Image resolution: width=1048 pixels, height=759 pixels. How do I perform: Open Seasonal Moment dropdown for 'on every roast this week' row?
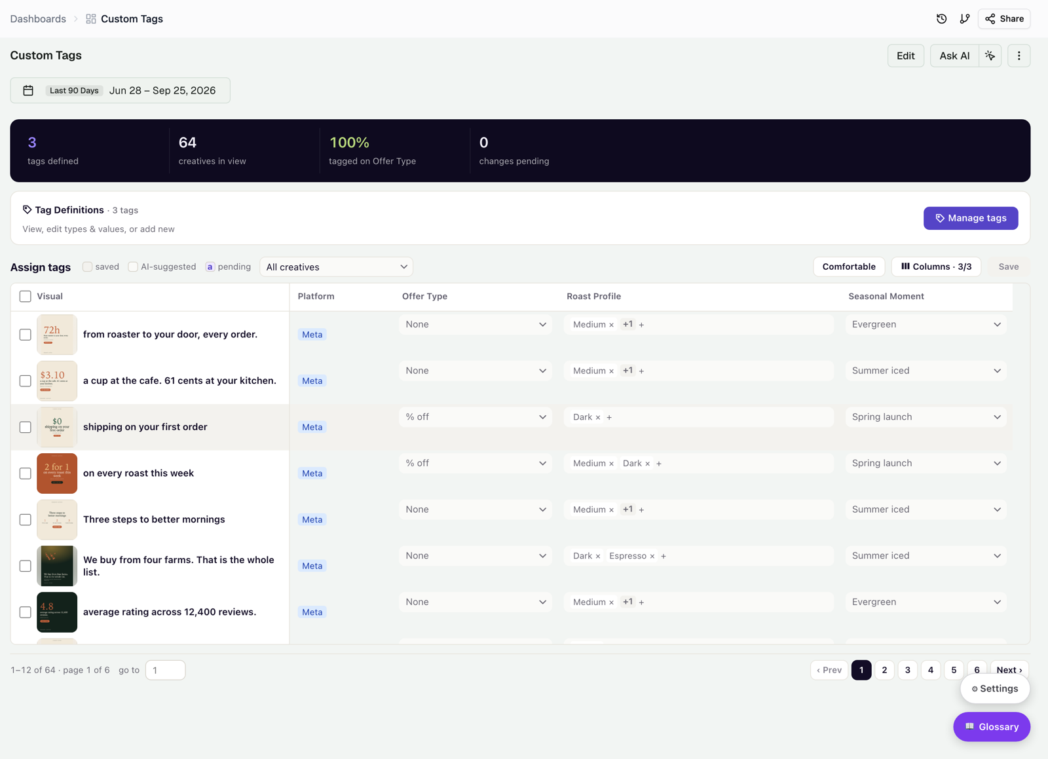[926, 463]
